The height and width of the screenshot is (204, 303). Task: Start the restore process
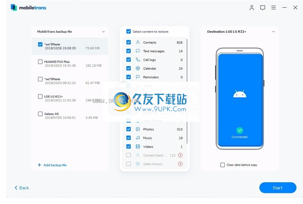(278, 188)
